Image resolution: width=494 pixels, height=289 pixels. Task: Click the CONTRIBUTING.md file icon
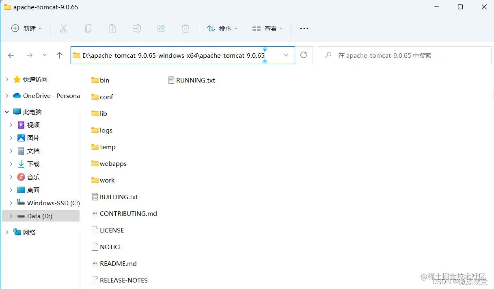(x=95, y=213)
